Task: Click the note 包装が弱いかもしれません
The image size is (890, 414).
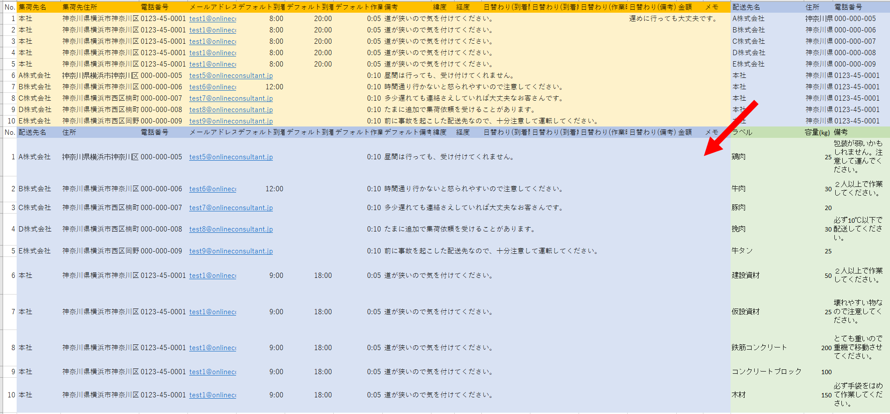Action: [x=858, y=157]
